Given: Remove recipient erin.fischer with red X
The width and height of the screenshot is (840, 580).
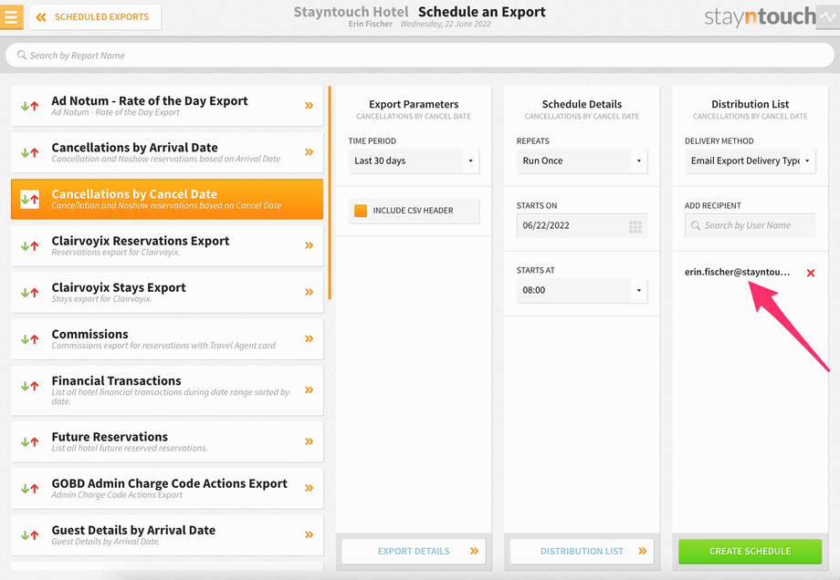Looking at the screenshot, I should point(811,273).
